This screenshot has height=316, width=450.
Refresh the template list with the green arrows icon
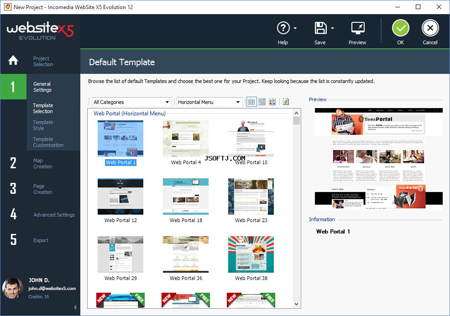(286, 102)
